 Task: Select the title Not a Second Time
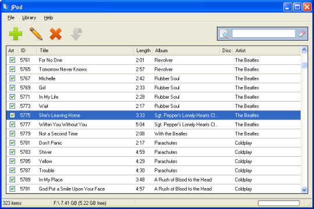tap(58, 134)
